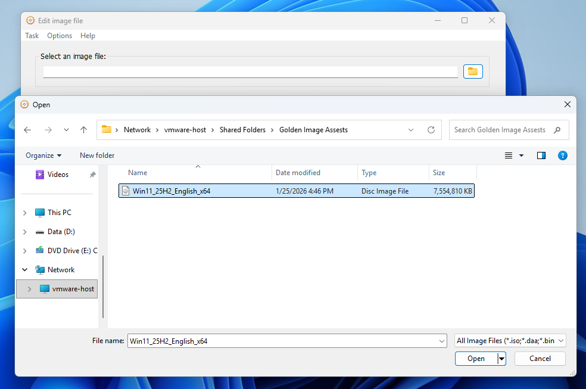The height and width of the screenshot is (389, 586).
Task: Open the All Image Files filter dropdown
Action: tap(510, 341)
